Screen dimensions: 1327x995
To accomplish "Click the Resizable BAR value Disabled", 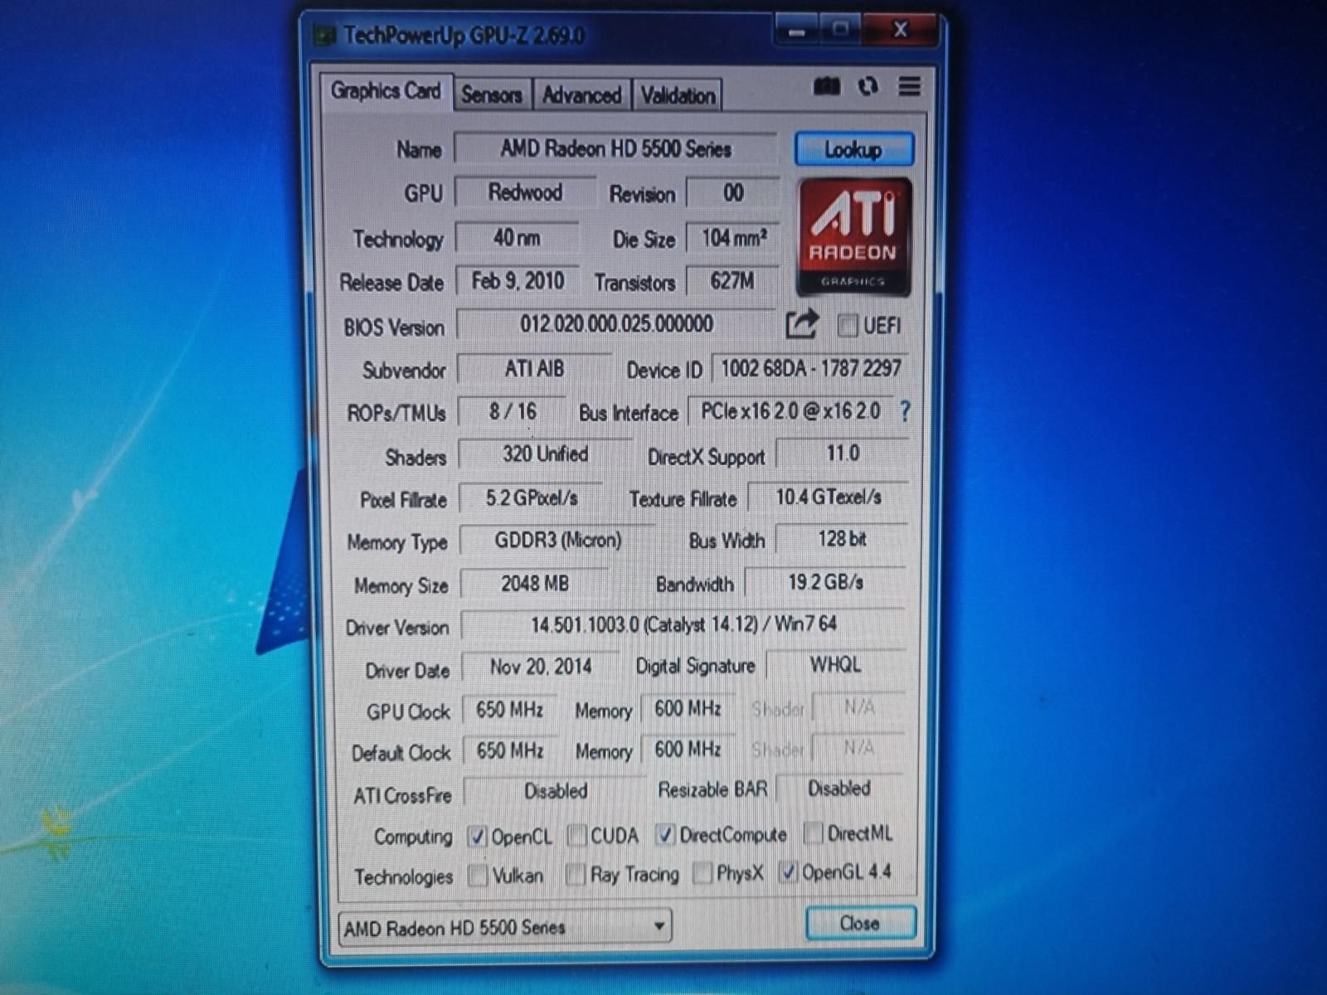I will click(x=838, y=789).
